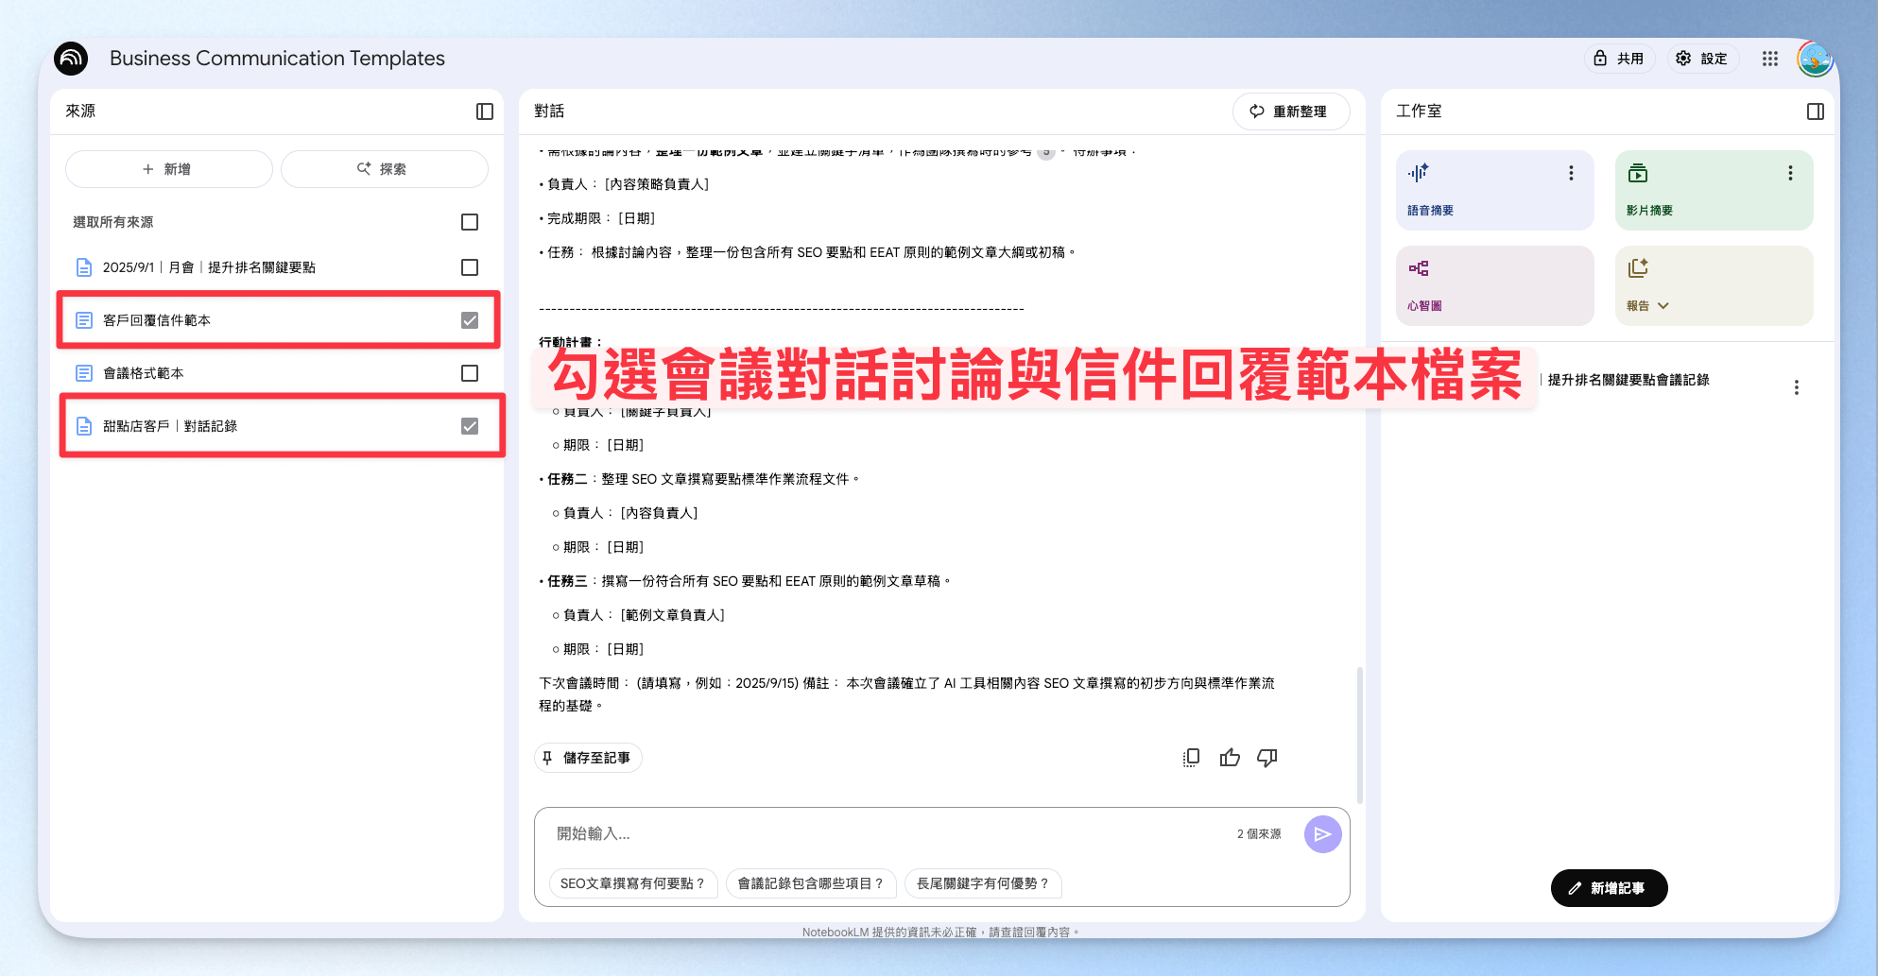1878x976 pixels.
Task: Expand the 報告 dropdown chevron
Action: click(1663, 306)
